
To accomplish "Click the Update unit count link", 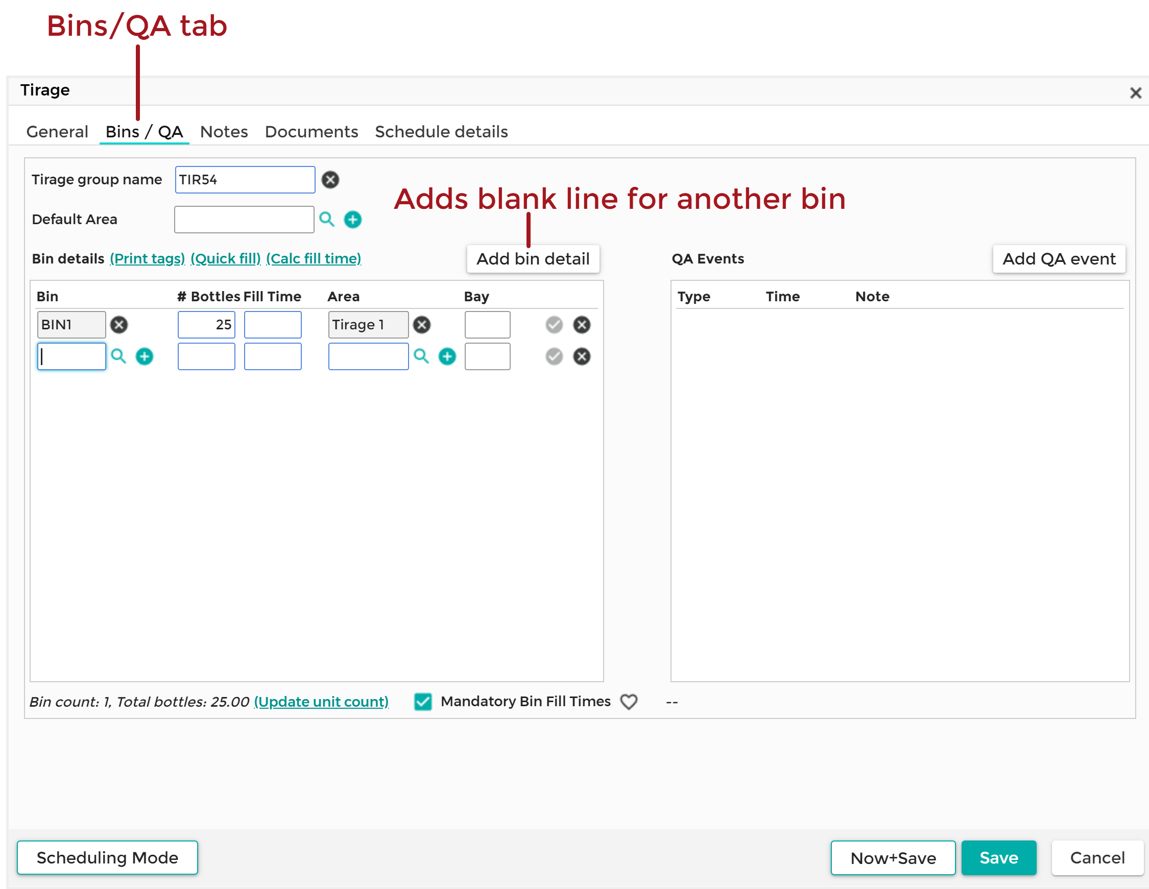I will (321, 702).
